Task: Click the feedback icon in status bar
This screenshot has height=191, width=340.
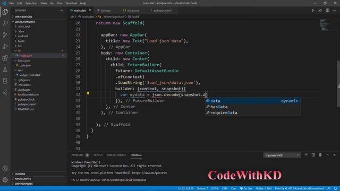Action: [329, 188]
